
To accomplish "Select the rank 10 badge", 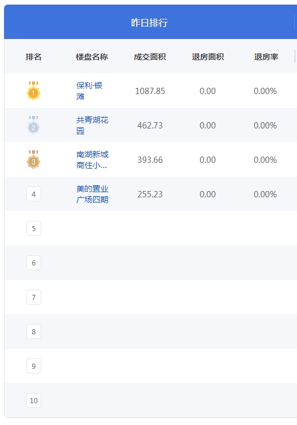I will tap(34, 400).
